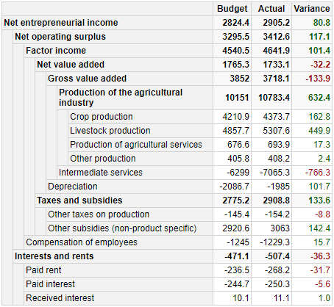The height and width of the screenshot is (307, 334).
Task: Select the Compensation of employees row
Action: tap(178, 242)
